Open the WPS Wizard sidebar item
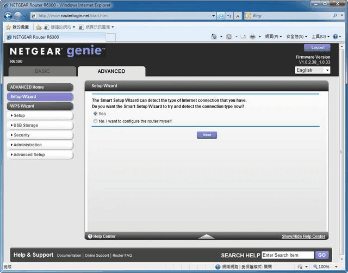Viewport: 348px width, 273px height. (40, 106)
